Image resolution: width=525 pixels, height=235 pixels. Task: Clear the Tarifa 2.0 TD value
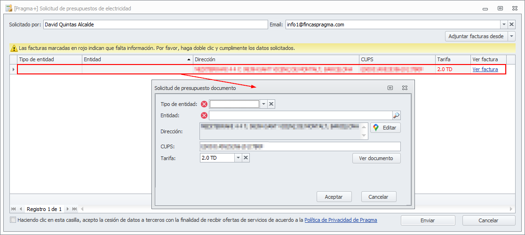coord(246,158)
